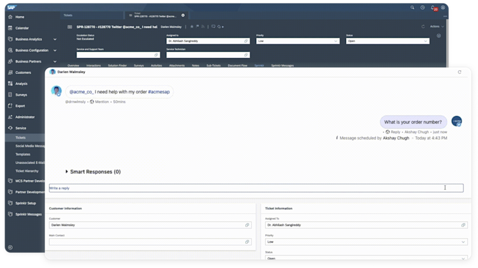Click the lookup icon in Customer field

pyautogui.click(x=247, y=225)
